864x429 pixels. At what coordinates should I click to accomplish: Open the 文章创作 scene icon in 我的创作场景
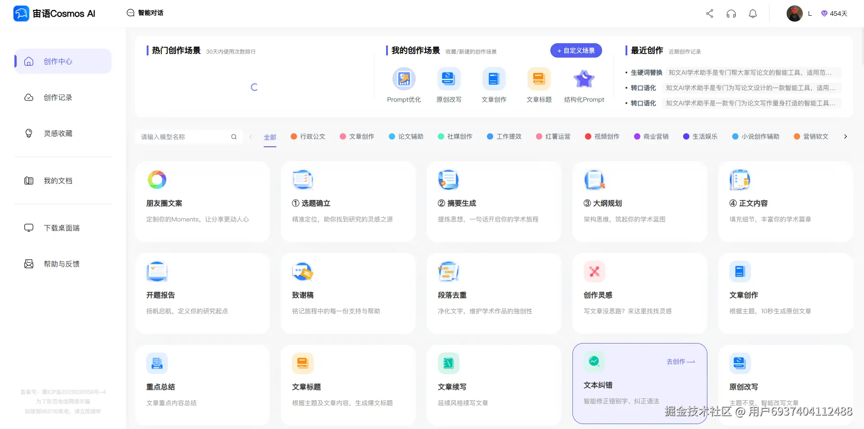(x=494, y=79)
